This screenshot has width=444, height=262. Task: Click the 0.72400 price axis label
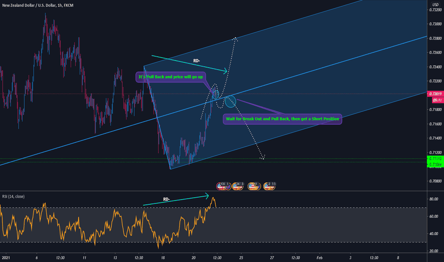click(x=435, y=67)
